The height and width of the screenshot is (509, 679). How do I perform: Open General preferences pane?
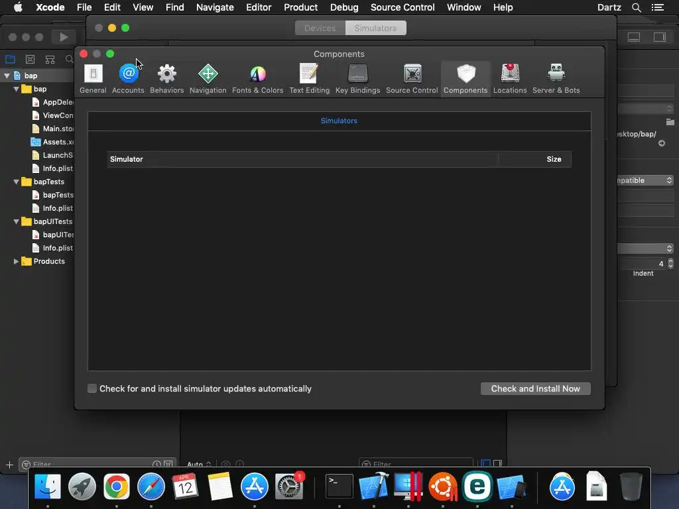pos(93,79)
